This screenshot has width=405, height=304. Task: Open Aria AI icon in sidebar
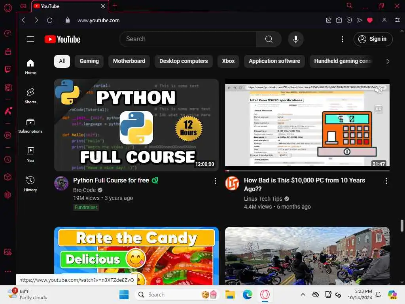8,111
